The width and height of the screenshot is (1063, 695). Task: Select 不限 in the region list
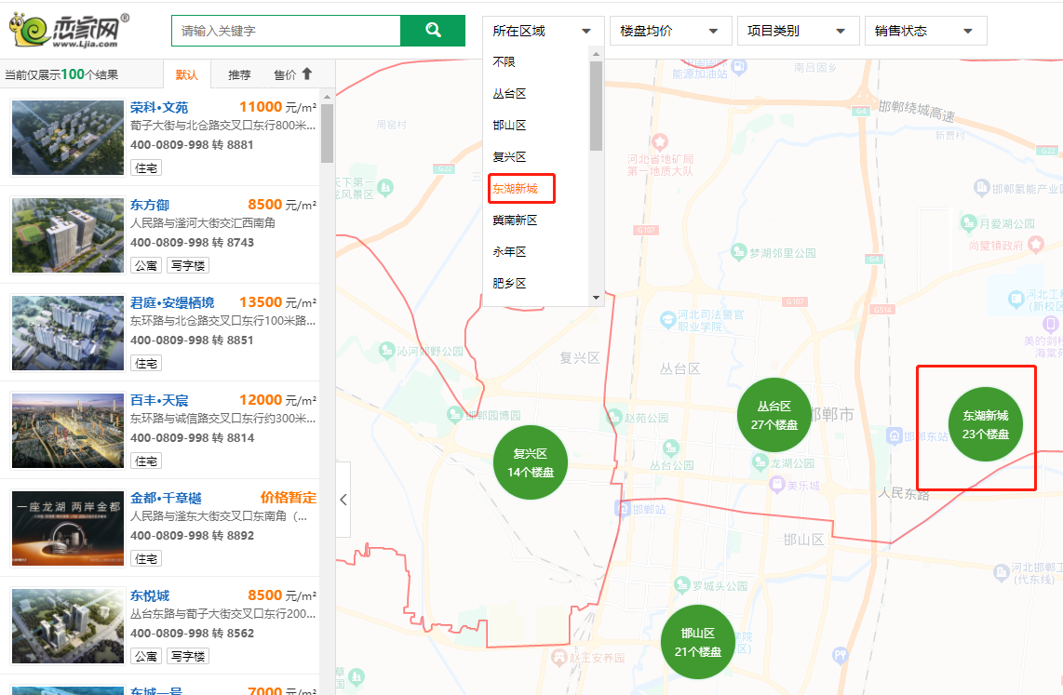tap(504, 61)
